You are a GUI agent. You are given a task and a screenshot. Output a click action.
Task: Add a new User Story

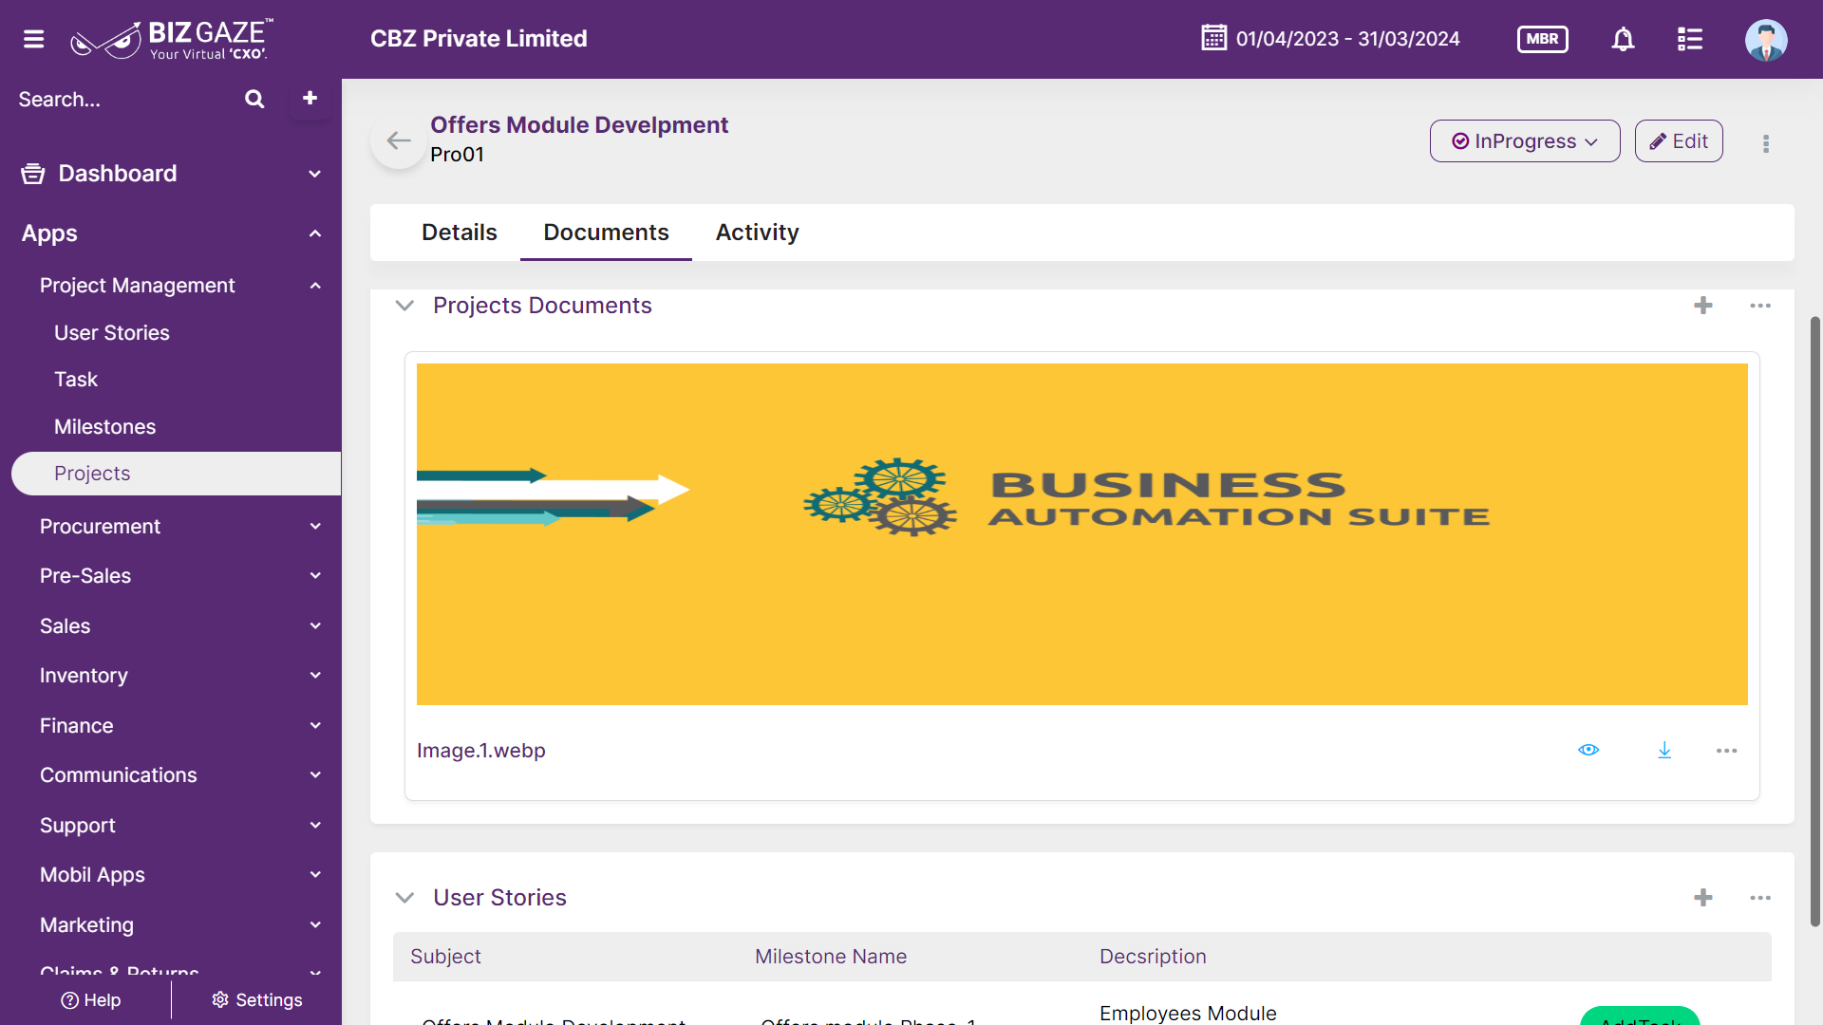pos(1703,898)
